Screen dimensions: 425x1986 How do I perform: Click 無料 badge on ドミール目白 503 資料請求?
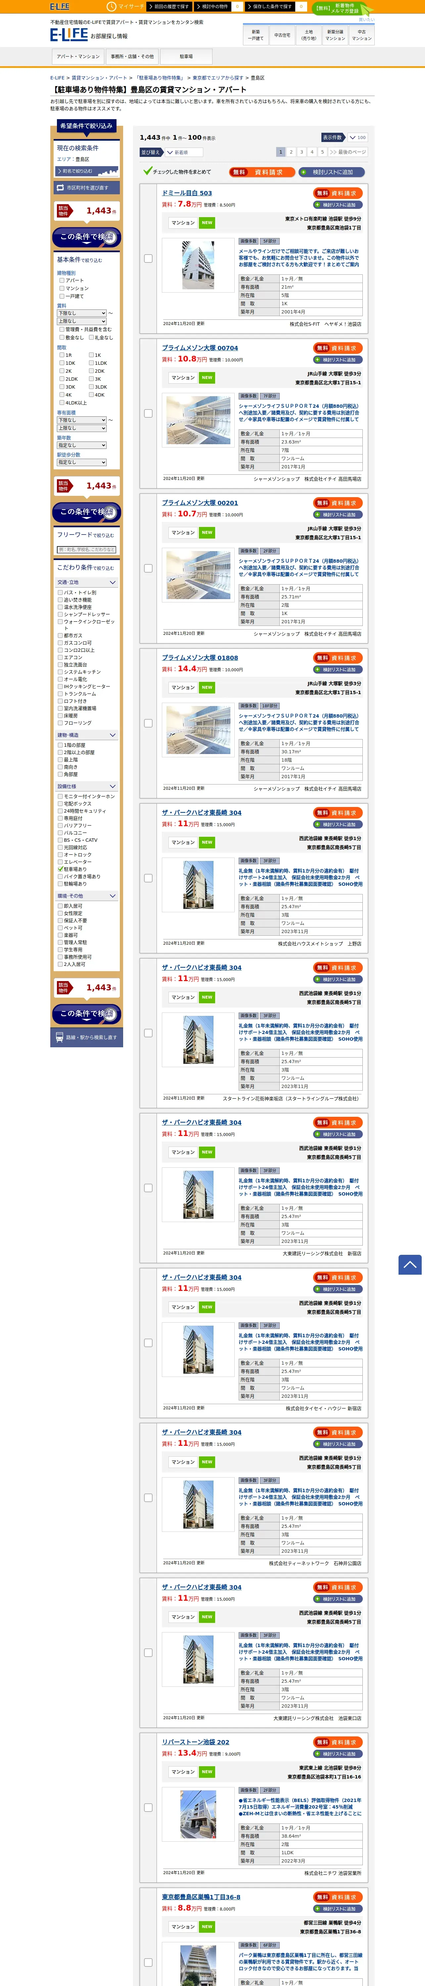pyautogui.click(x=322, y=194)
